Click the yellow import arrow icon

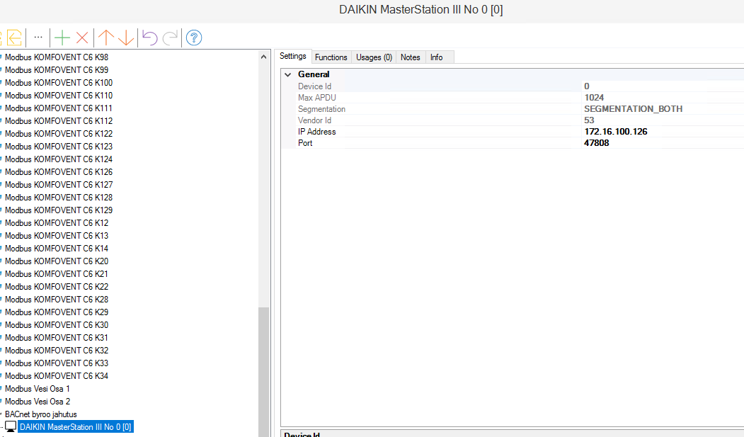pyautogui.click(x=14, y=38)
